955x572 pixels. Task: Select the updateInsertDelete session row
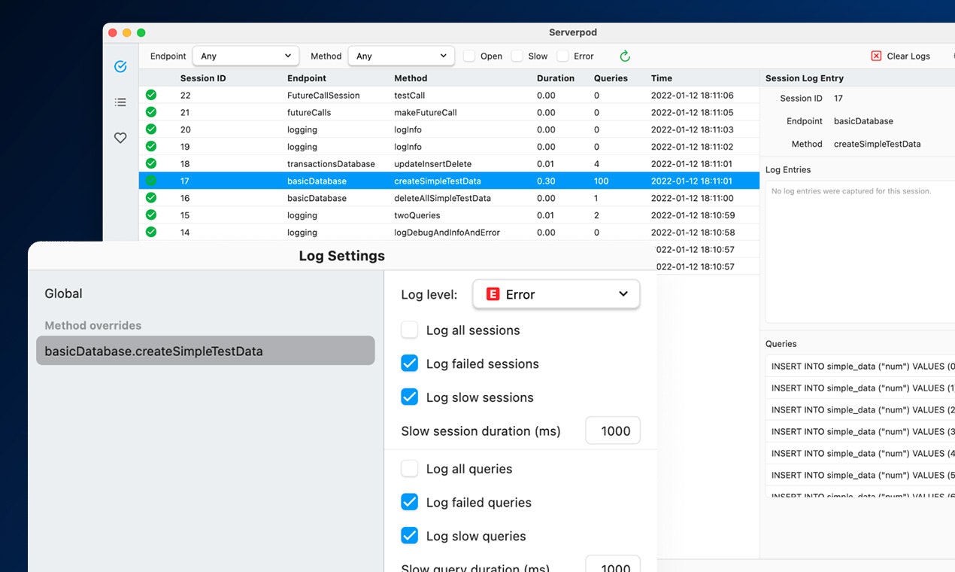[x=449, y=163]
